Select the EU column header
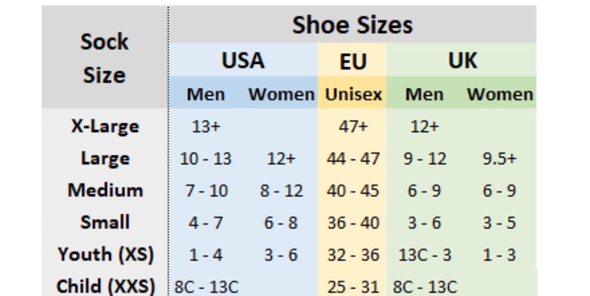The width and height of the screenshot is (590, 296). (x=353, y=62)
